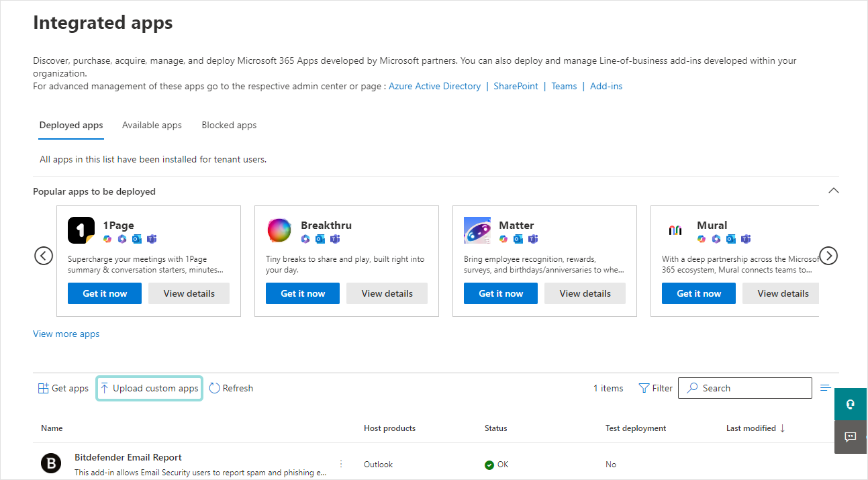The height and width of the screenshot is (480, 868).
Task: Click the Outlook host icon under Breakthru
Action: [x=320, y=239]
